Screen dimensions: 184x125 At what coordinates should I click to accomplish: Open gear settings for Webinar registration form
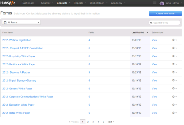pos(174,40)
